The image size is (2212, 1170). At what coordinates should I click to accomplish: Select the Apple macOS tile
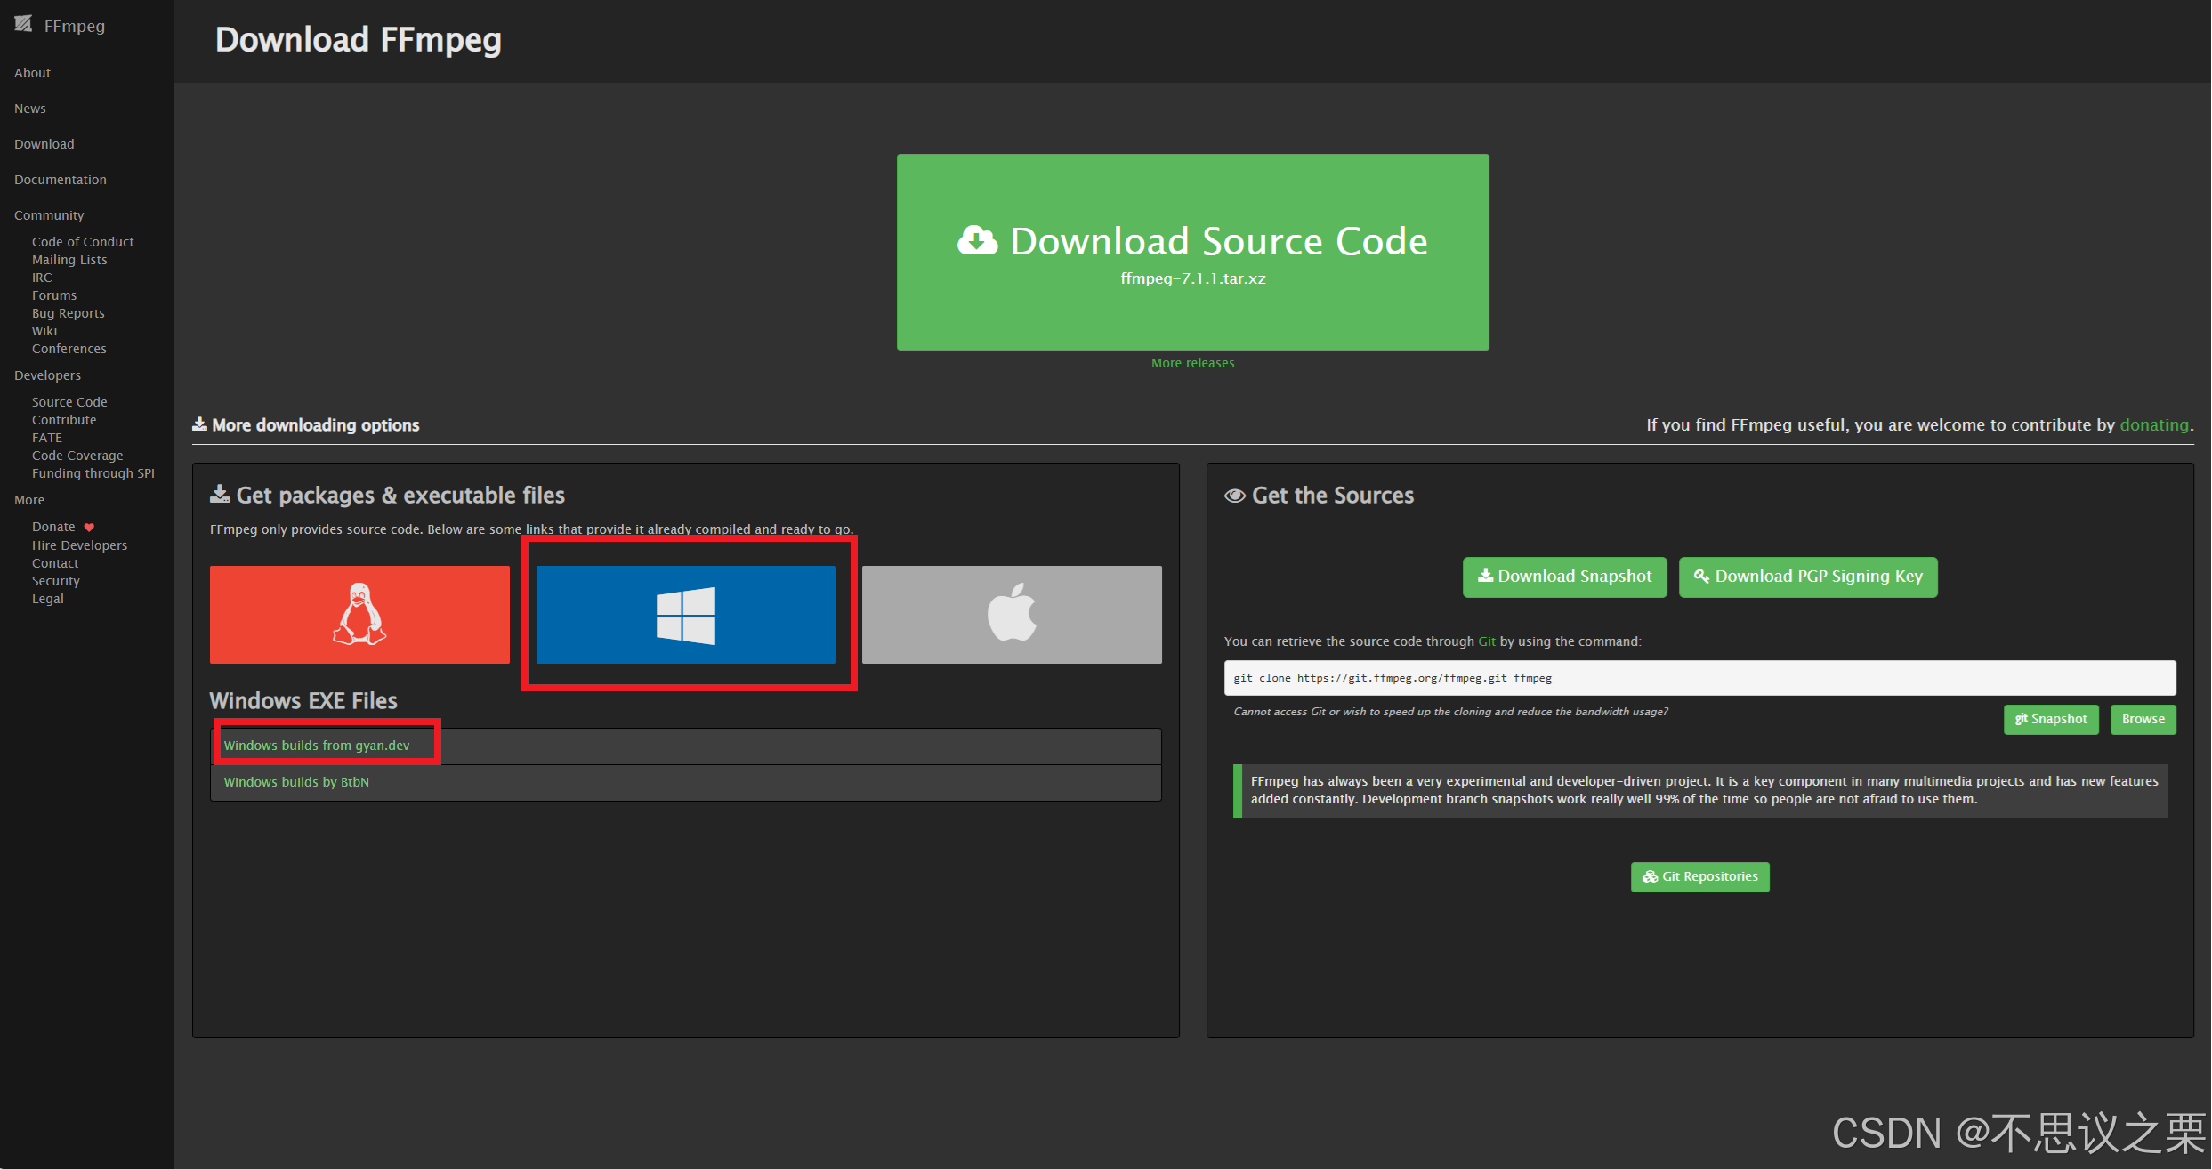pyautogui.click(x=1012, y=614)
